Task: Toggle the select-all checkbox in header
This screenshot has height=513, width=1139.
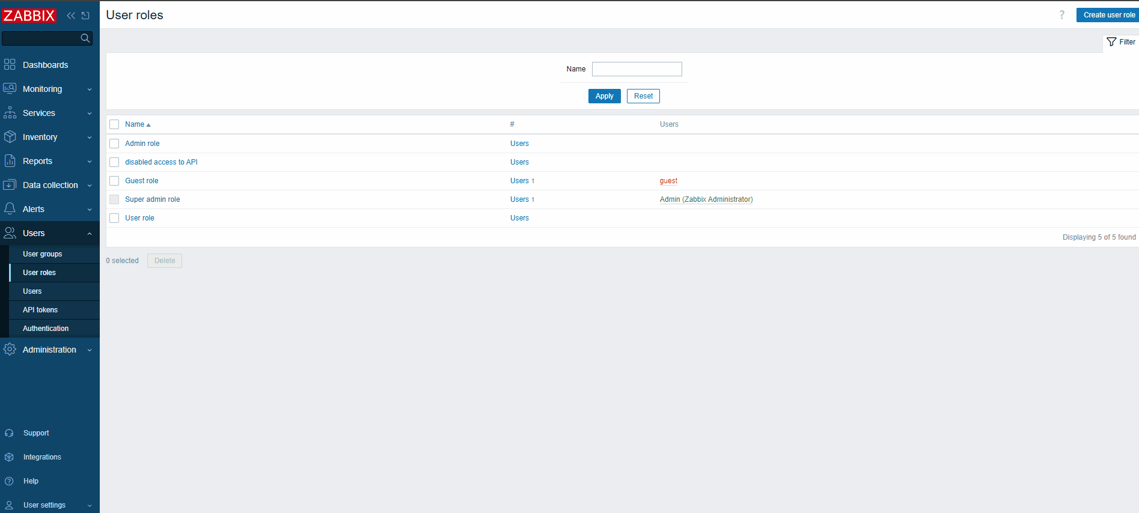Action: pyautogui.click(x=114, y=124)
